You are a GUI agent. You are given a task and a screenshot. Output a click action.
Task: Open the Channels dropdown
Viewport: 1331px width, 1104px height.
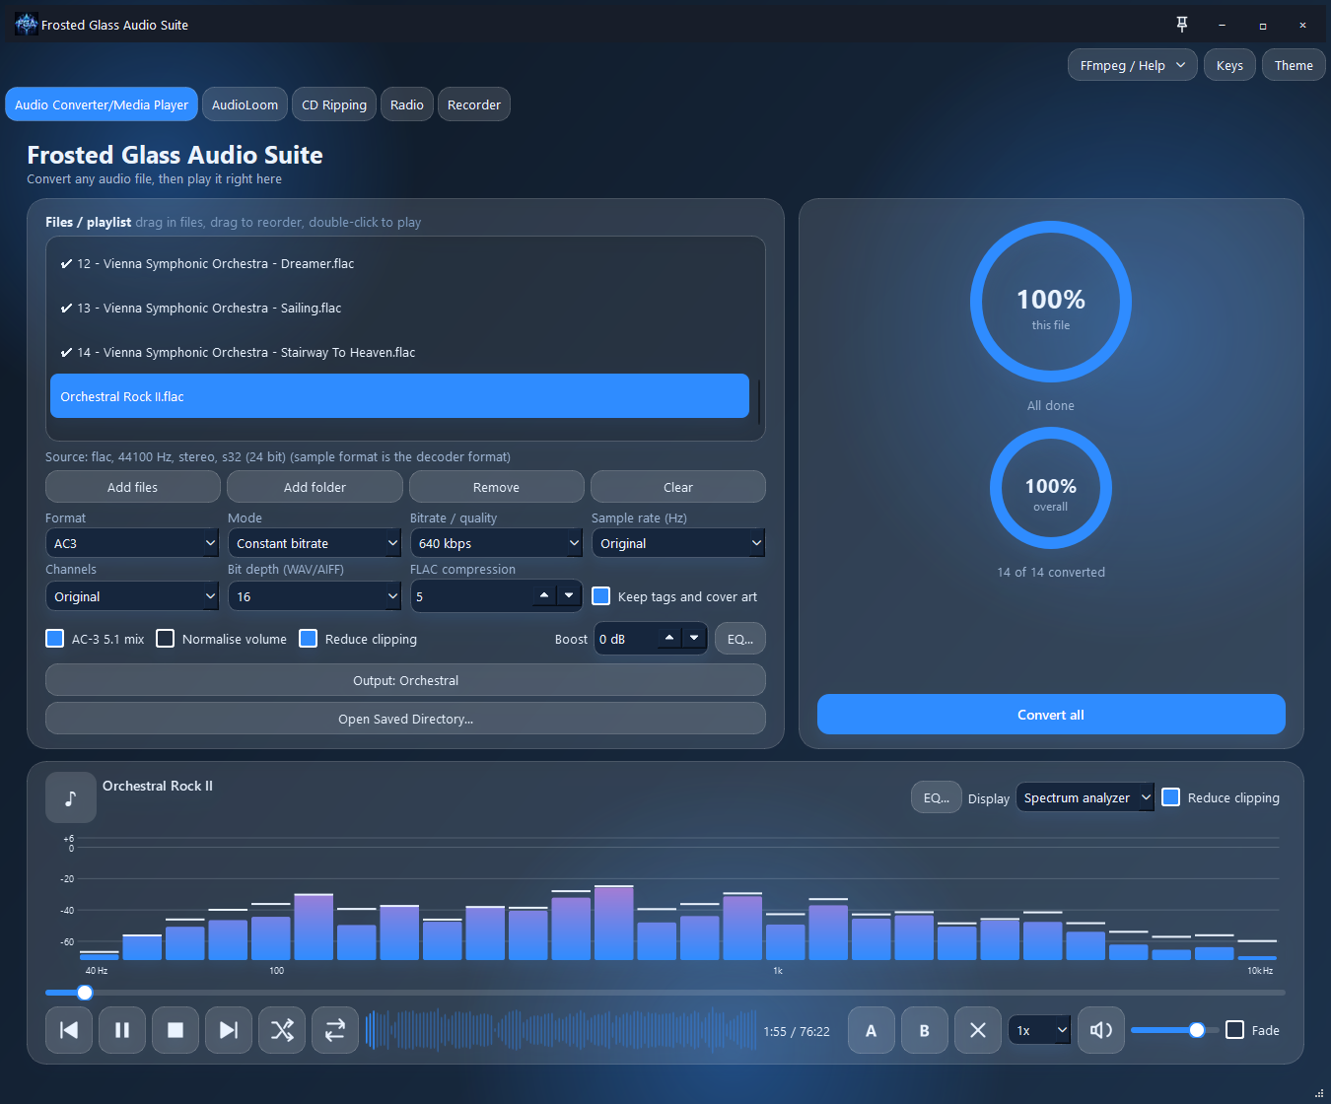pos(132,596)
